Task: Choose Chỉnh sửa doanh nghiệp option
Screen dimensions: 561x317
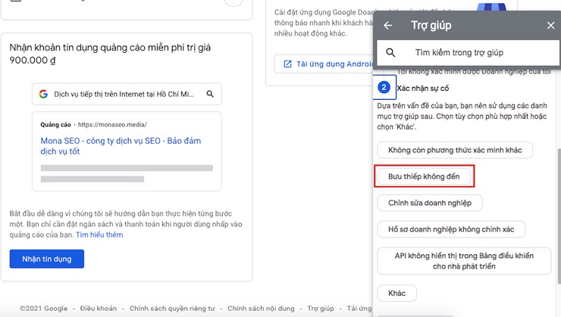Action: (430, 203)
